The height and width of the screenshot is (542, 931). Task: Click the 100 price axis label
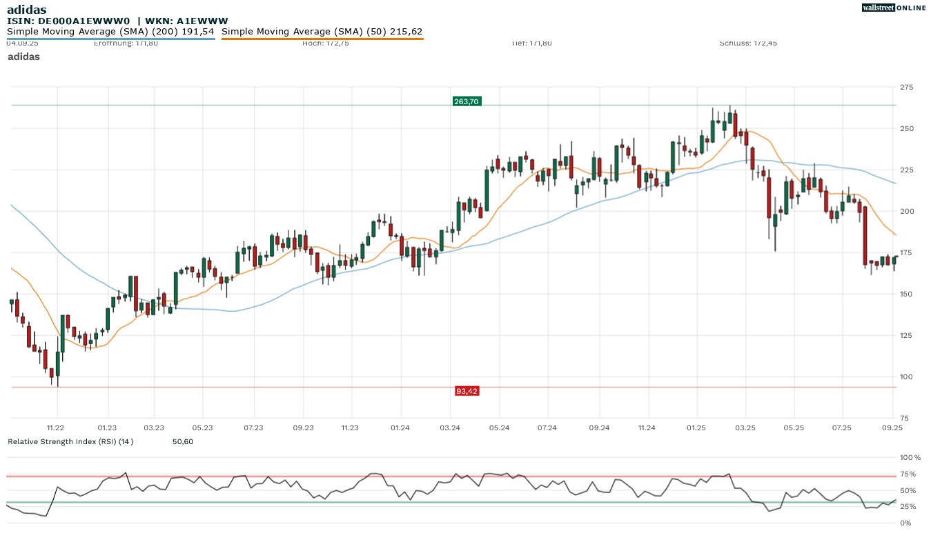(x=907, y=377)
